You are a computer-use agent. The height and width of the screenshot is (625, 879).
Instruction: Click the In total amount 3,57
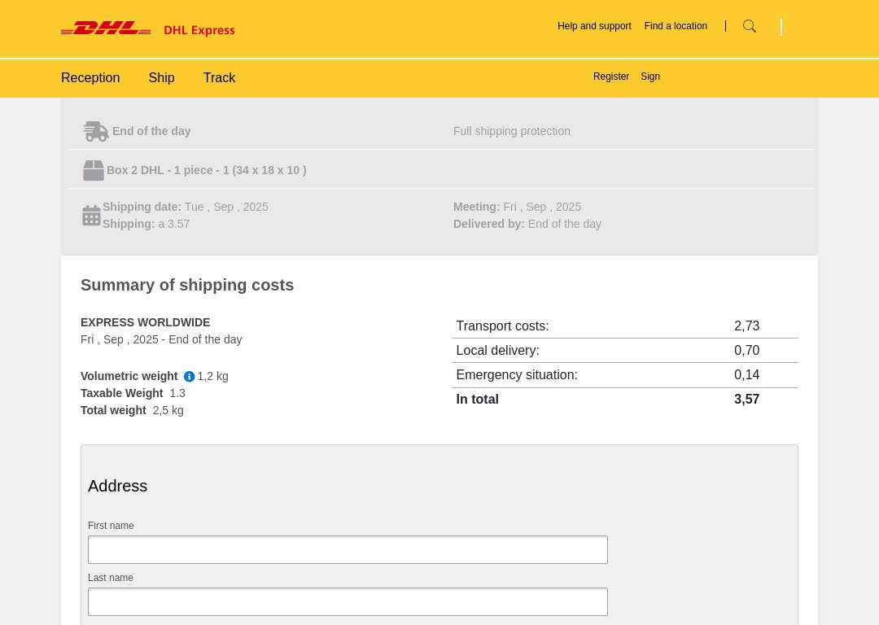(746, 399)
